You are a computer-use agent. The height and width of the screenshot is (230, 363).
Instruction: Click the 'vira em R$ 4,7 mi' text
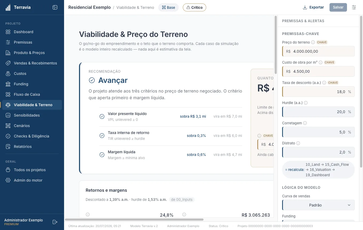pyautogui.click(x=228, y=155)
